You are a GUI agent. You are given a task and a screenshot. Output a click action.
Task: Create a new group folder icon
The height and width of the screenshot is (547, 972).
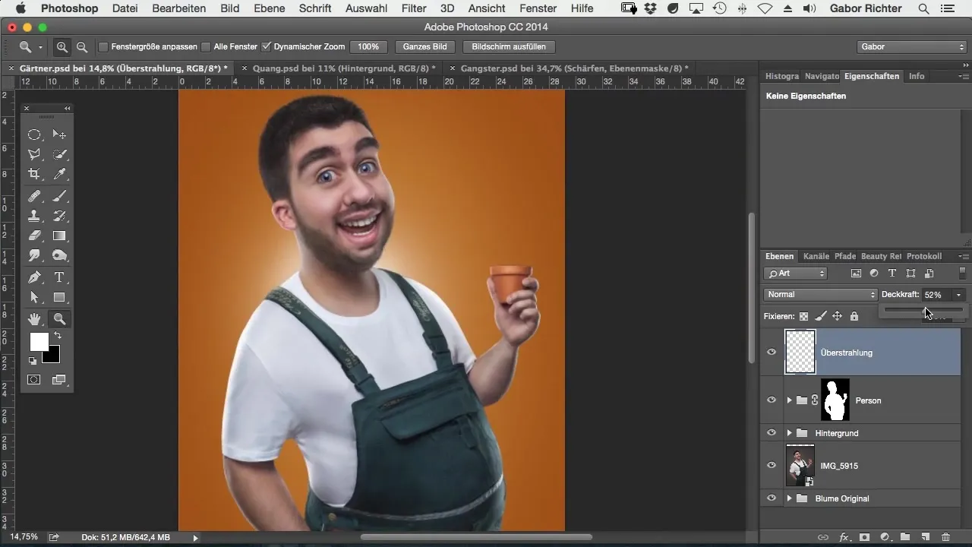coord(905,537)
